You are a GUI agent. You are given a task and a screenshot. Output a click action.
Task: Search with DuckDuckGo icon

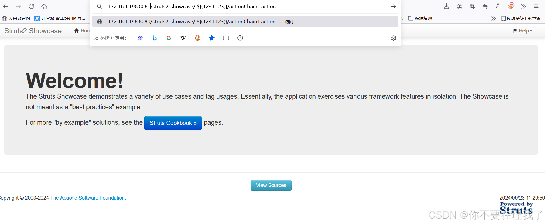[197, 38]
